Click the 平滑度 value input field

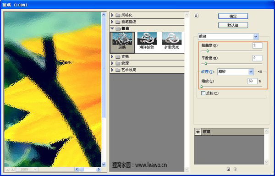coord(257,58)
